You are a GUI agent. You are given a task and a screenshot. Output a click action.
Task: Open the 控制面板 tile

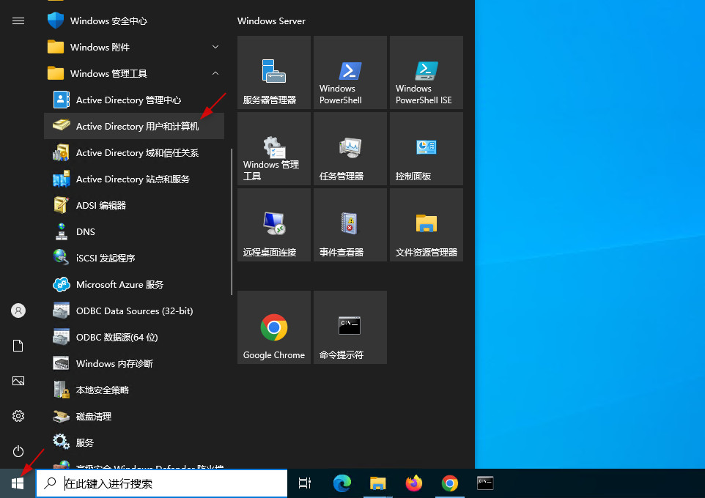427,149
